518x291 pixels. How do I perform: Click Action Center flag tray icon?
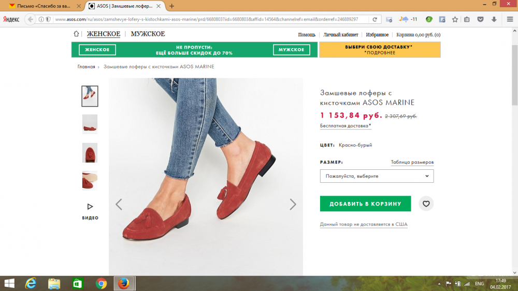pos(448,284)
